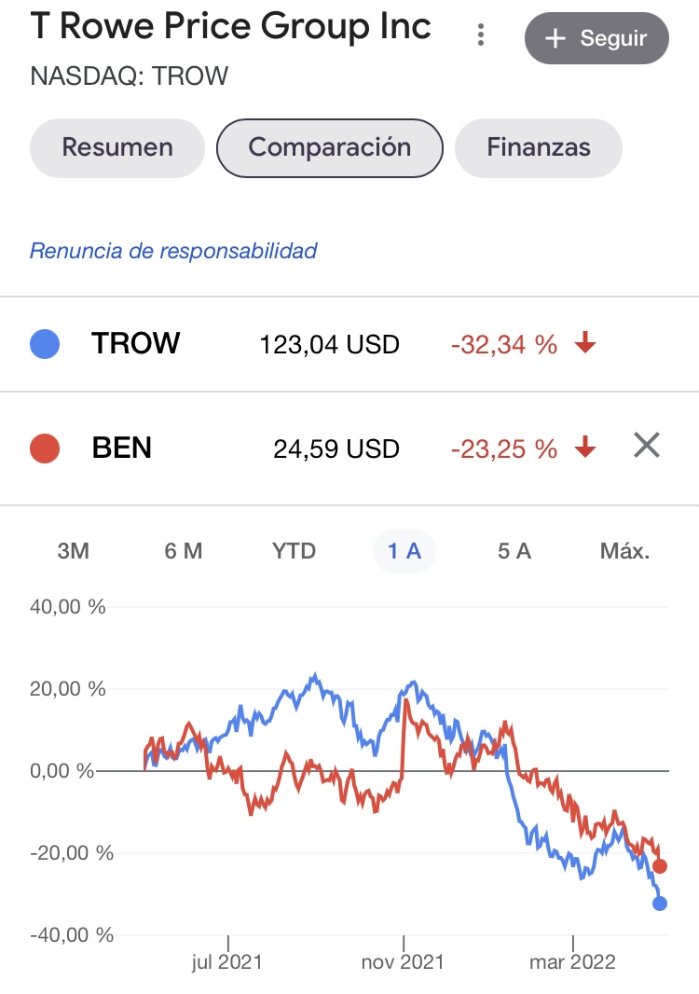Select the 6 M time range
Screen dimensions: 699x994
184,551
